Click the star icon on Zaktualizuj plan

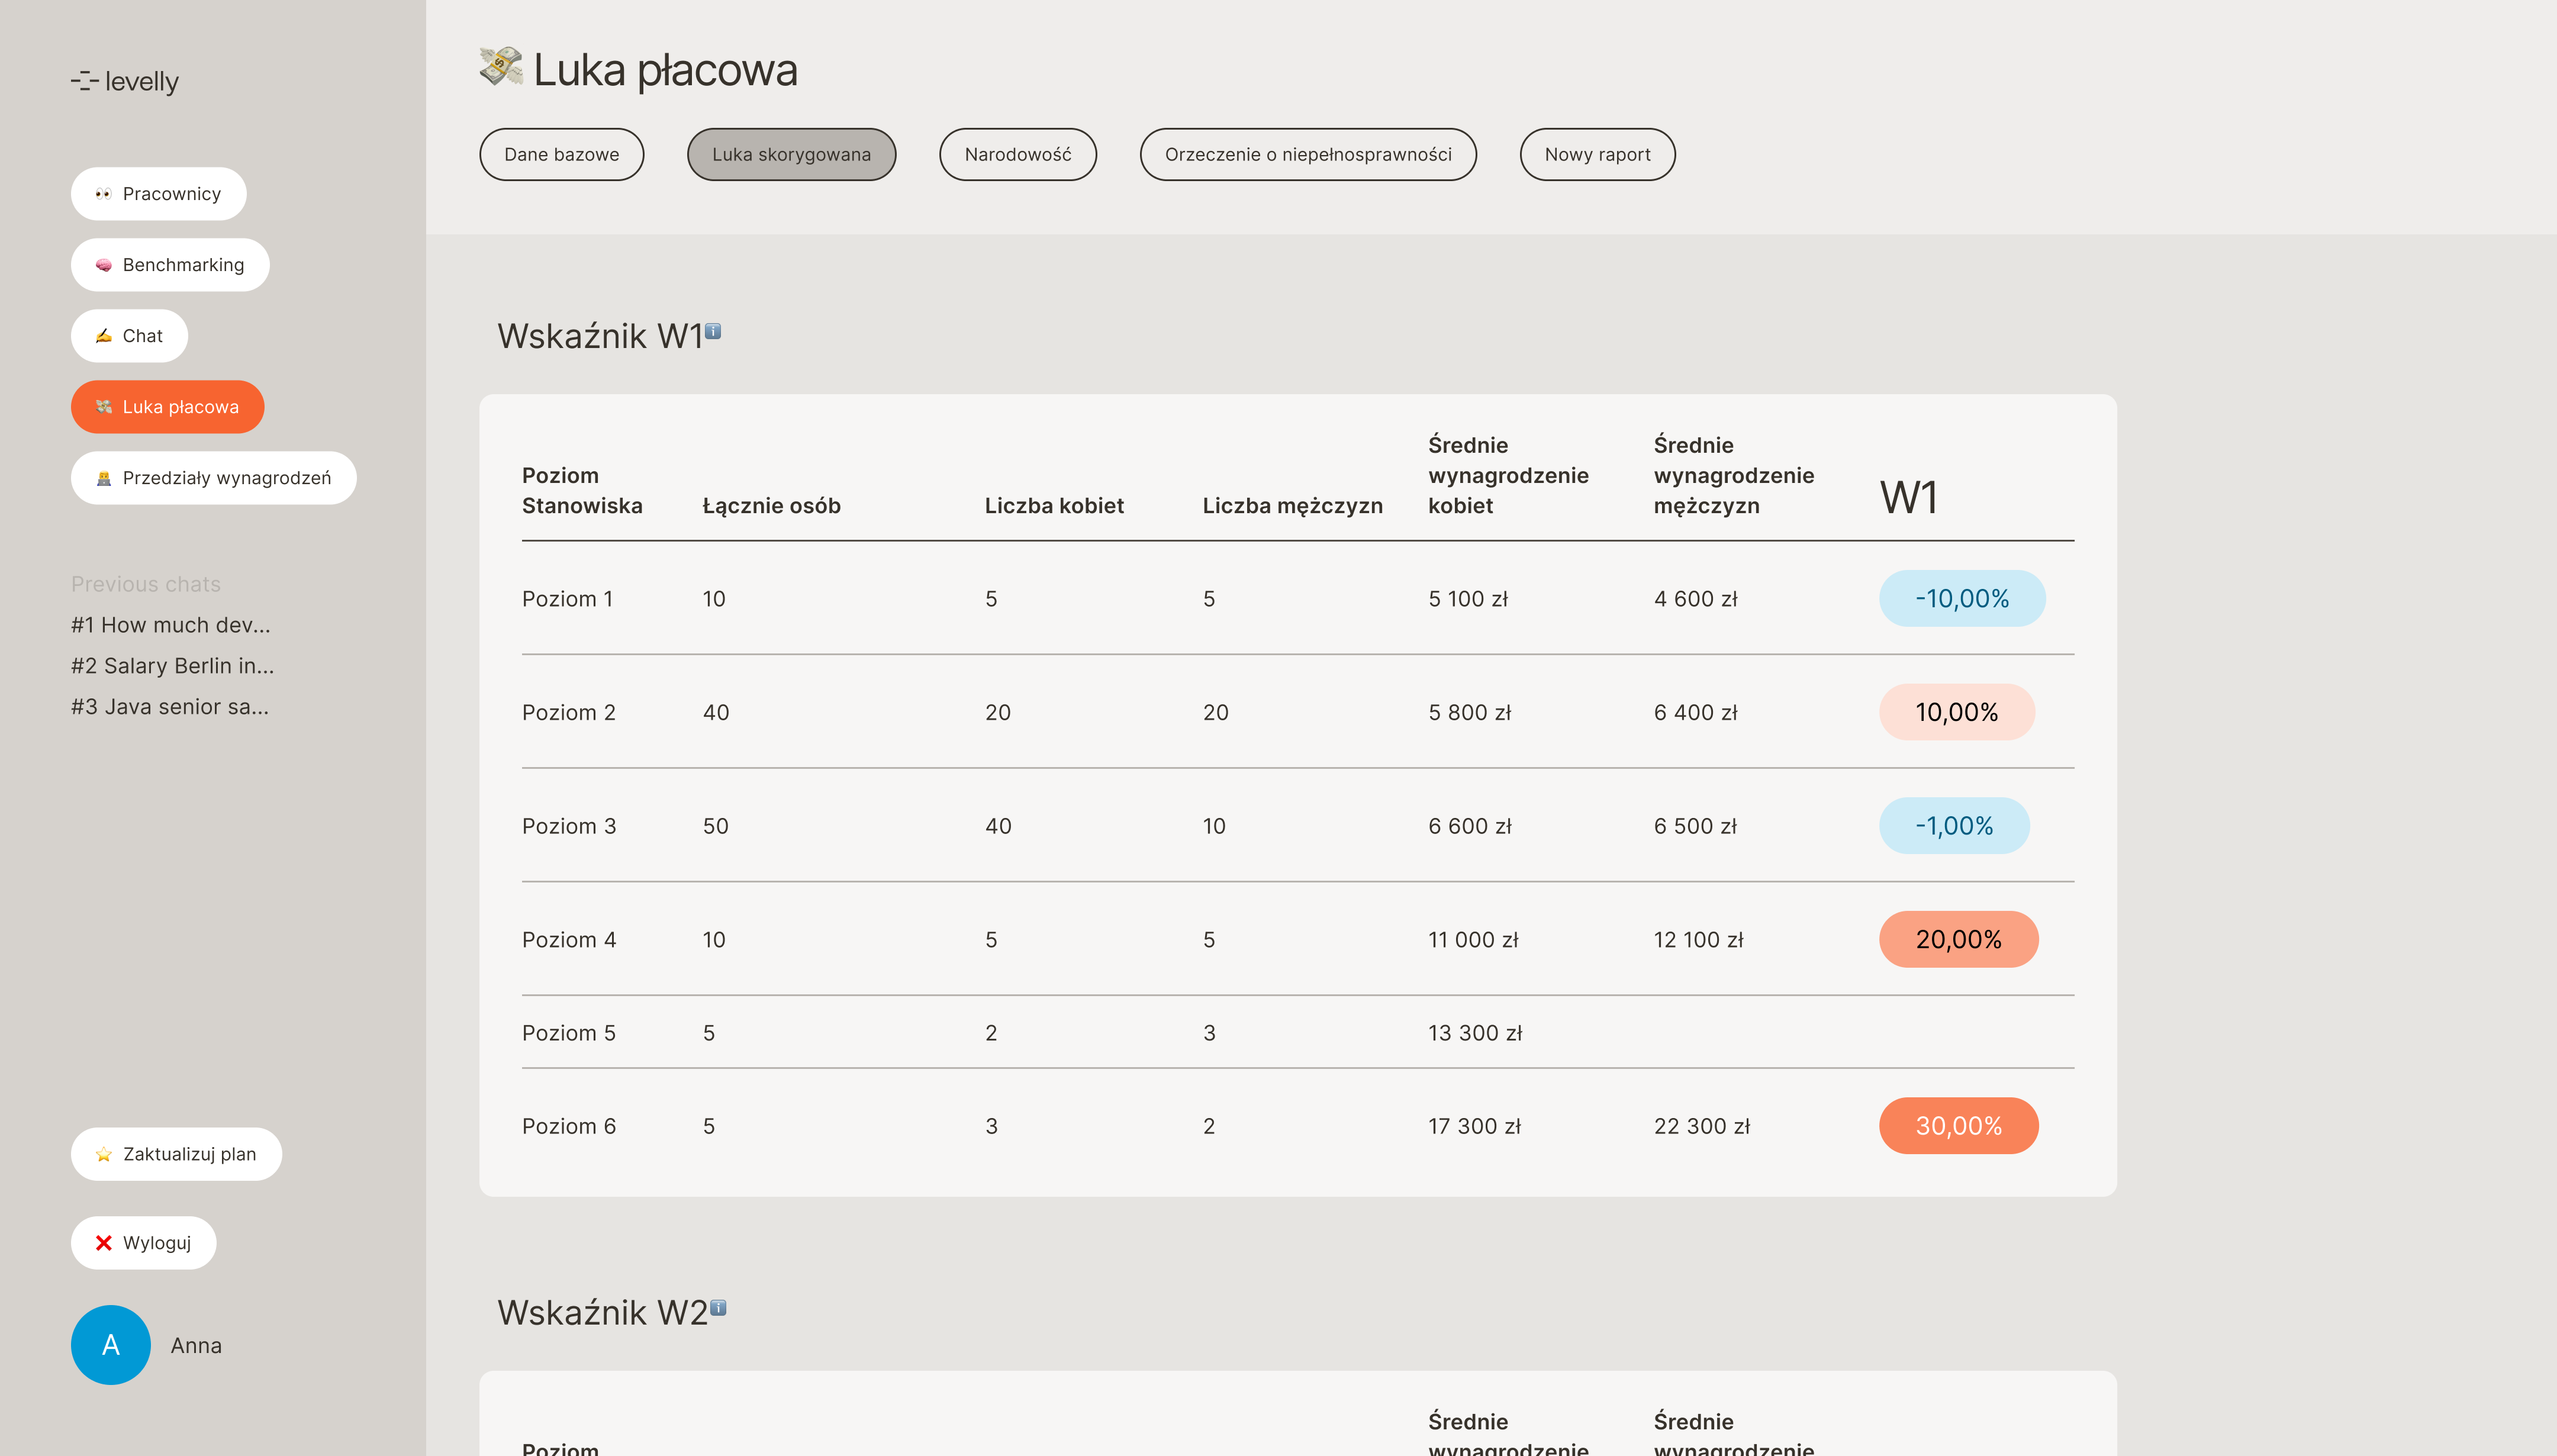pos(103,1154)
